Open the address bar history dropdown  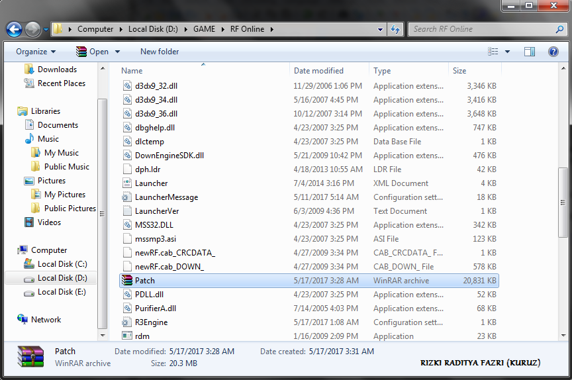tap(380, 30)
